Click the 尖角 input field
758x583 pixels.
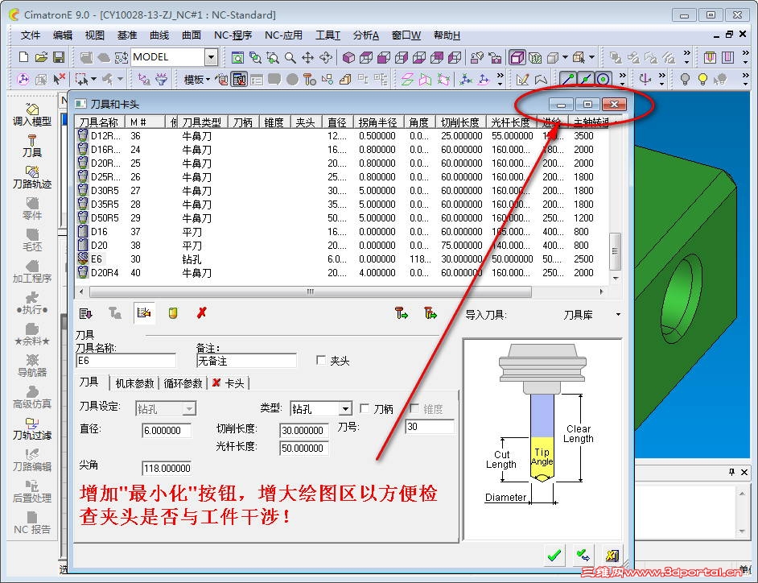(x=167, y=468)
